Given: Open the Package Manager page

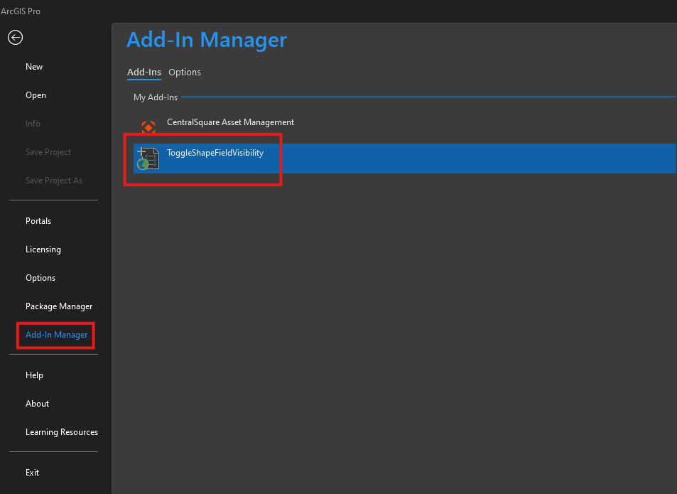Looking at the screenshot, I should tap(59, 306).
